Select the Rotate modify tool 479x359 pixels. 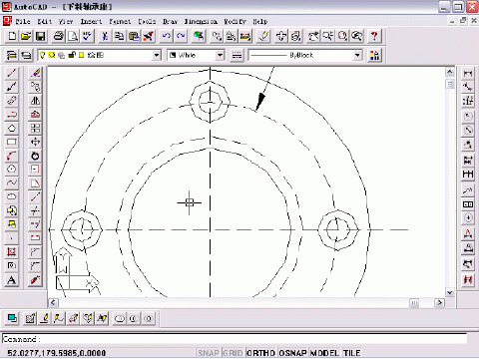click(35, 156)
